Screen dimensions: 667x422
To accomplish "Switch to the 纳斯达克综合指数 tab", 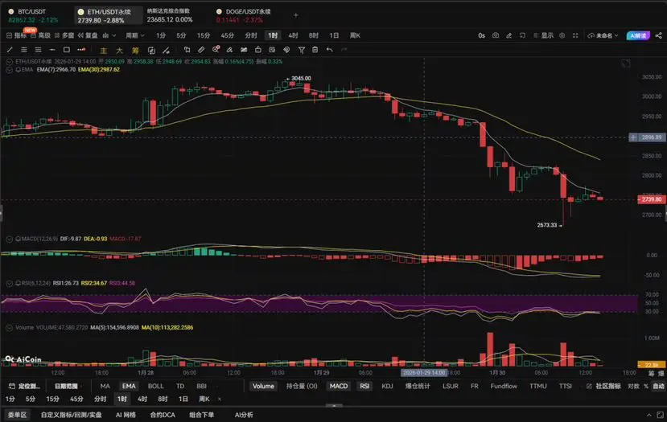I will pyautogui.click(x=170, y=15).
